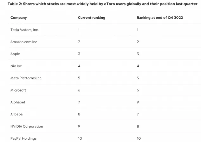The width and height of the screenshot is (201, 147).
Task: Click the Alibaba row label
Action: coord(16,114)
